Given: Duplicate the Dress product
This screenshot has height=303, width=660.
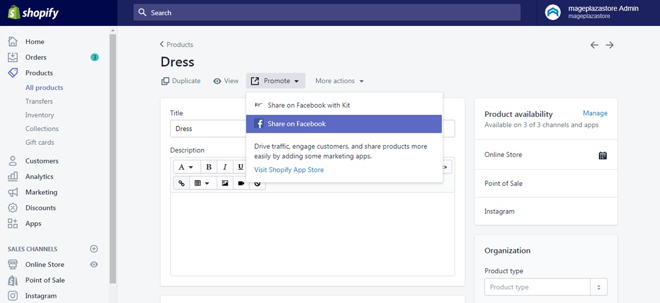Looking at the screenshot, I should point(181,81).
